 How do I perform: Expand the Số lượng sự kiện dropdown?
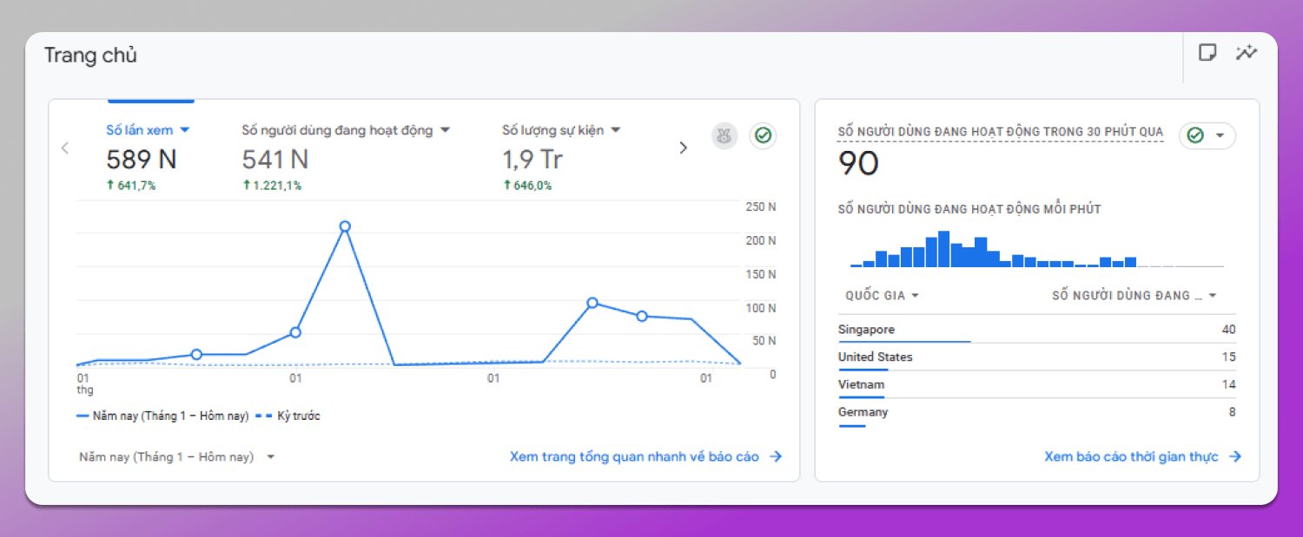616,130
